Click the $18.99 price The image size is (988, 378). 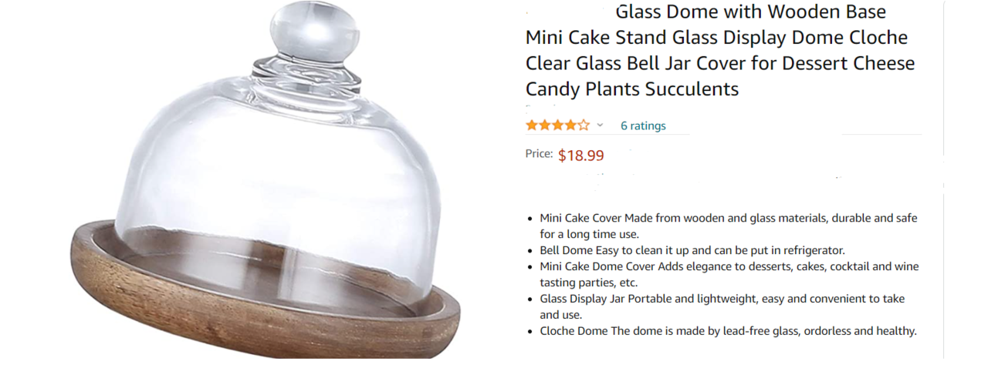[580, 156]
